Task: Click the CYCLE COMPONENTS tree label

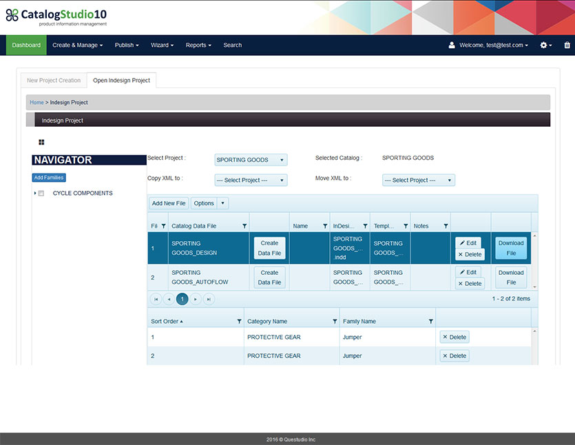Action: [x=83, y=194]
